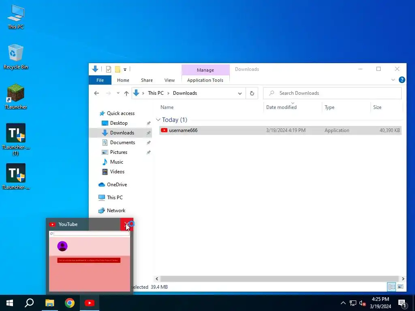This screenshot has width=415, height=311.
Task: Expand the ribbon with the chevron
Action: tap(393, 80)
